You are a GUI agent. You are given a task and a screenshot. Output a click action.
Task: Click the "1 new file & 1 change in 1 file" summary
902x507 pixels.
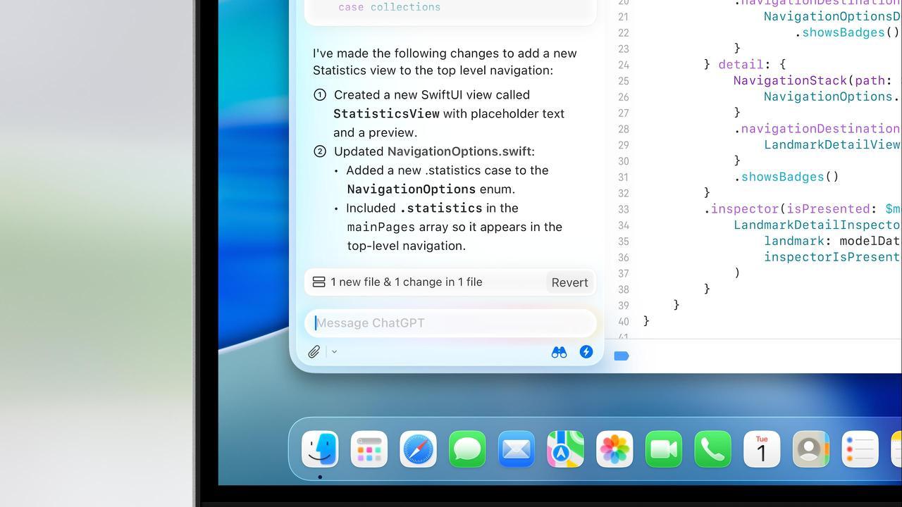point(407,282)
